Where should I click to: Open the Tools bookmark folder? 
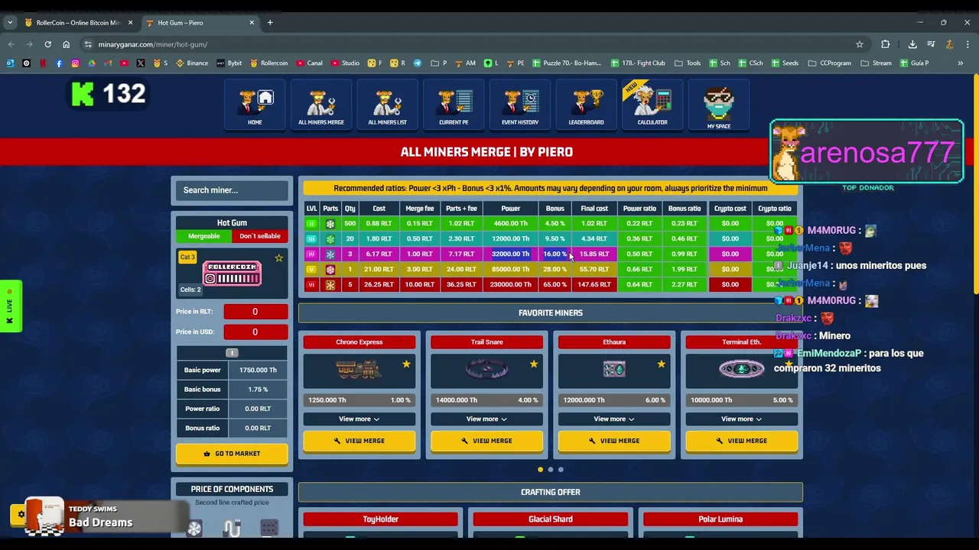point(688,63)
